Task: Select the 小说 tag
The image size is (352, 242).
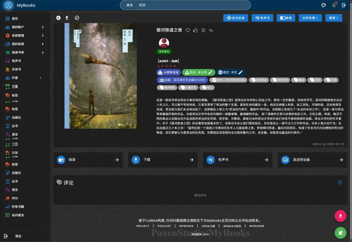Action: [331, 80]
